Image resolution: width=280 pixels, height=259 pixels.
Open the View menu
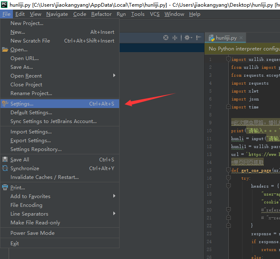pos(35,14)
